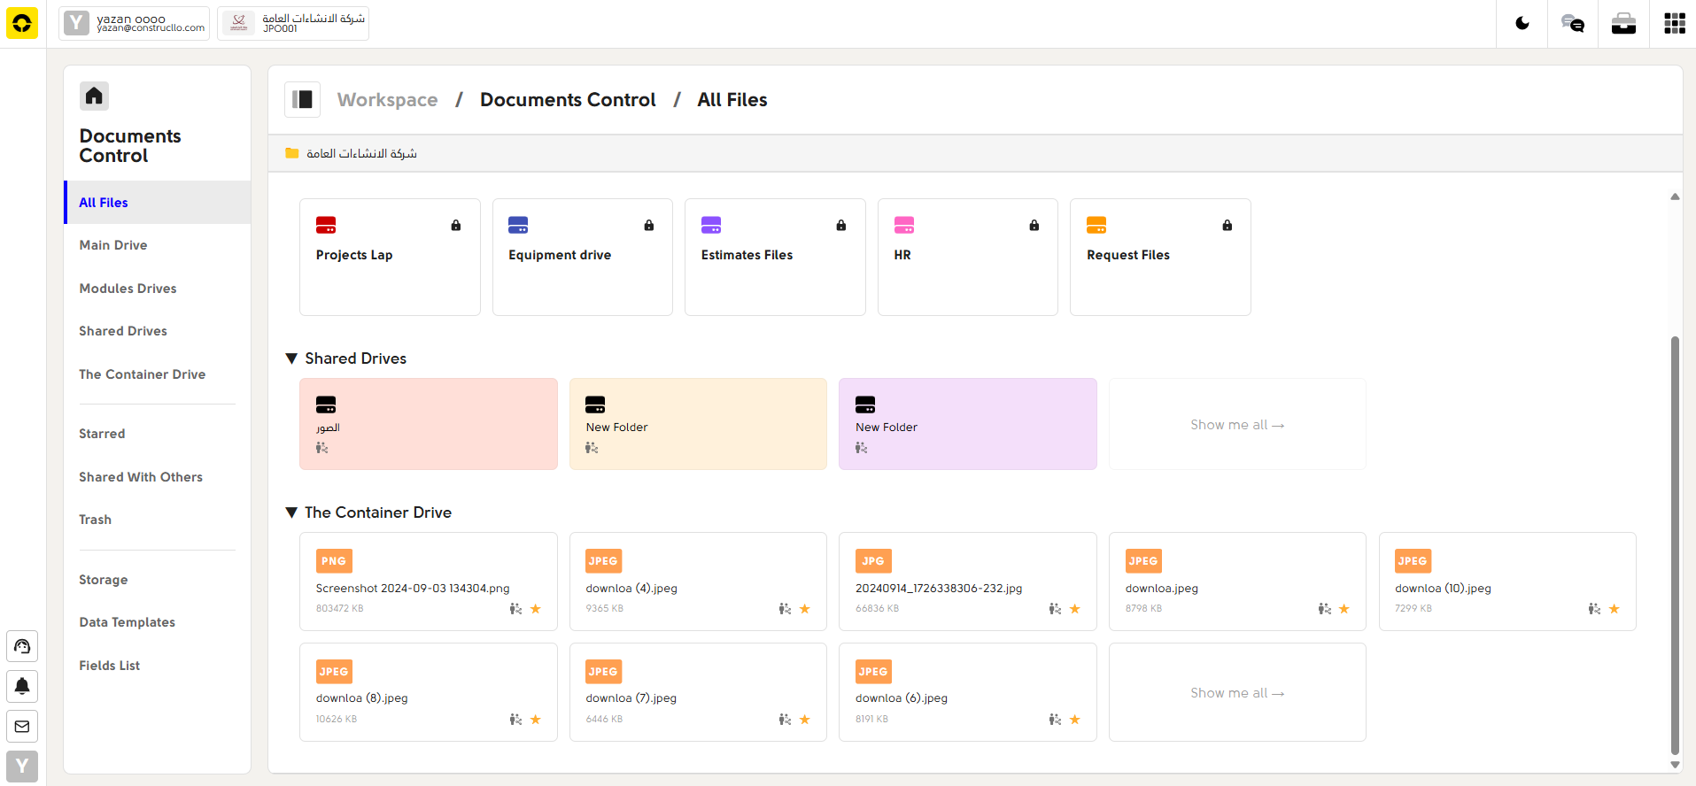
Task: Toggle star on downloa (6).jpeg
Action: (1075, 720)
